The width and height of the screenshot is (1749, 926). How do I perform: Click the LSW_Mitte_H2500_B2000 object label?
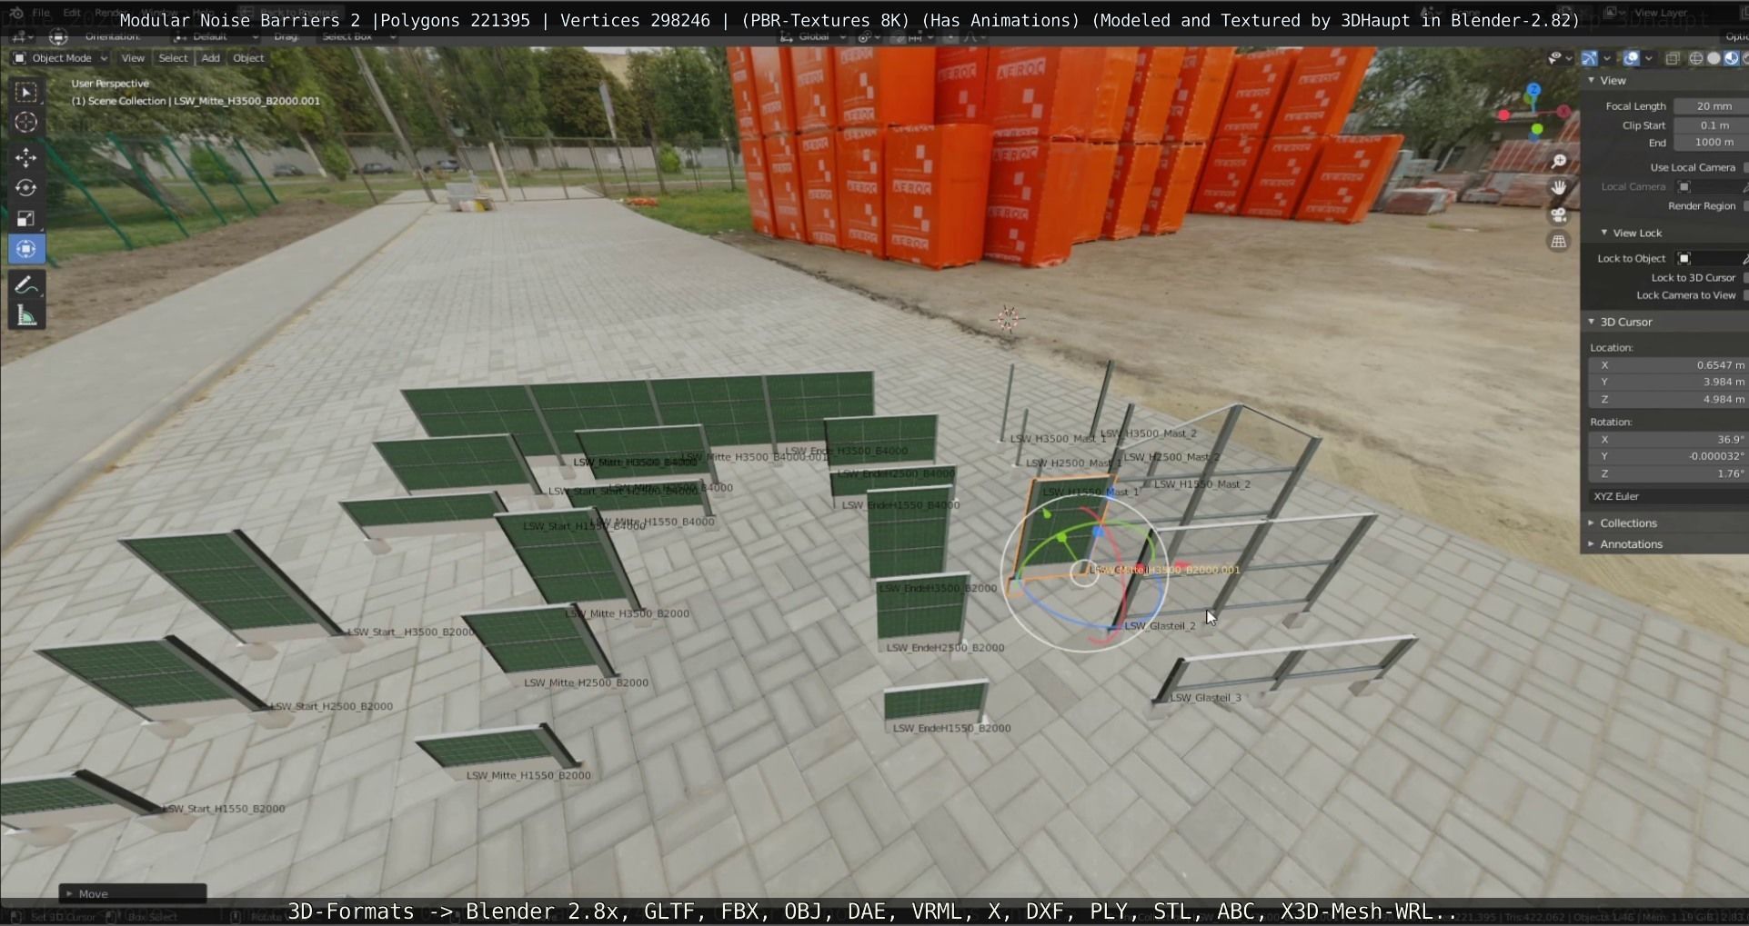pos(586,683)
